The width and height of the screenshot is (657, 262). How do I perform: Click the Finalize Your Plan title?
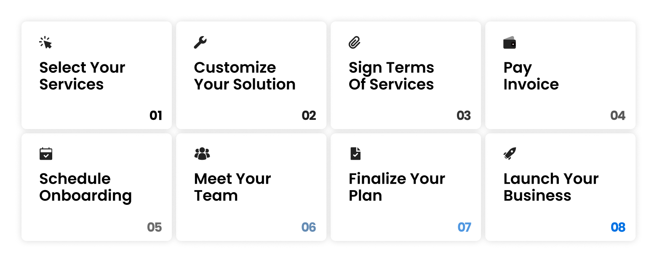396,187
